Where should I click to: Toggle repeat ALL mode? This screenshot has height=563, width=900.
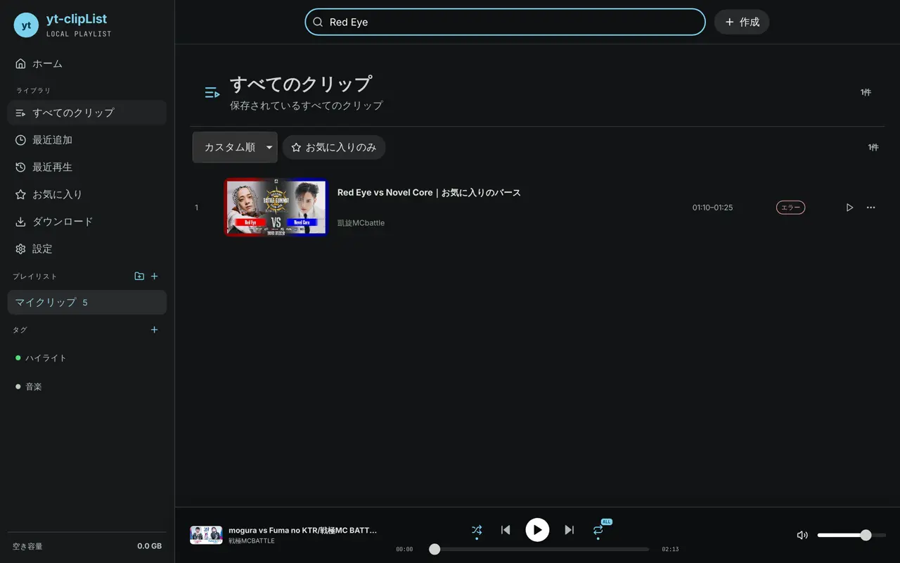tap(598, 530)
